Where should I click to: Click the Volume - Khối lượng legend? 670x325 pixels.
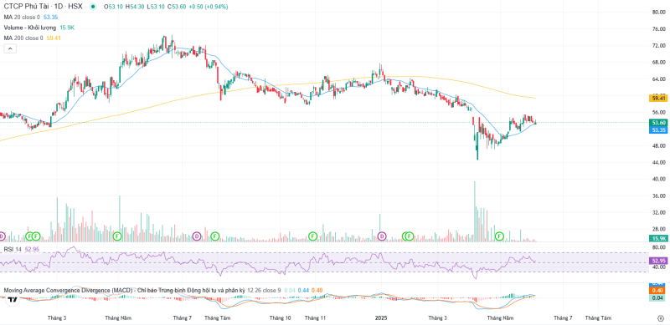(30, 28)
